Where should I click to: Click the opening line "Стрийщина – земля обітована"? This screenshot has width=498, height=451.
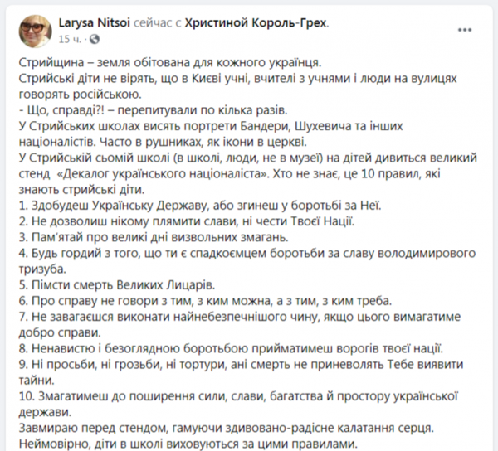click(x=157, y=65)
